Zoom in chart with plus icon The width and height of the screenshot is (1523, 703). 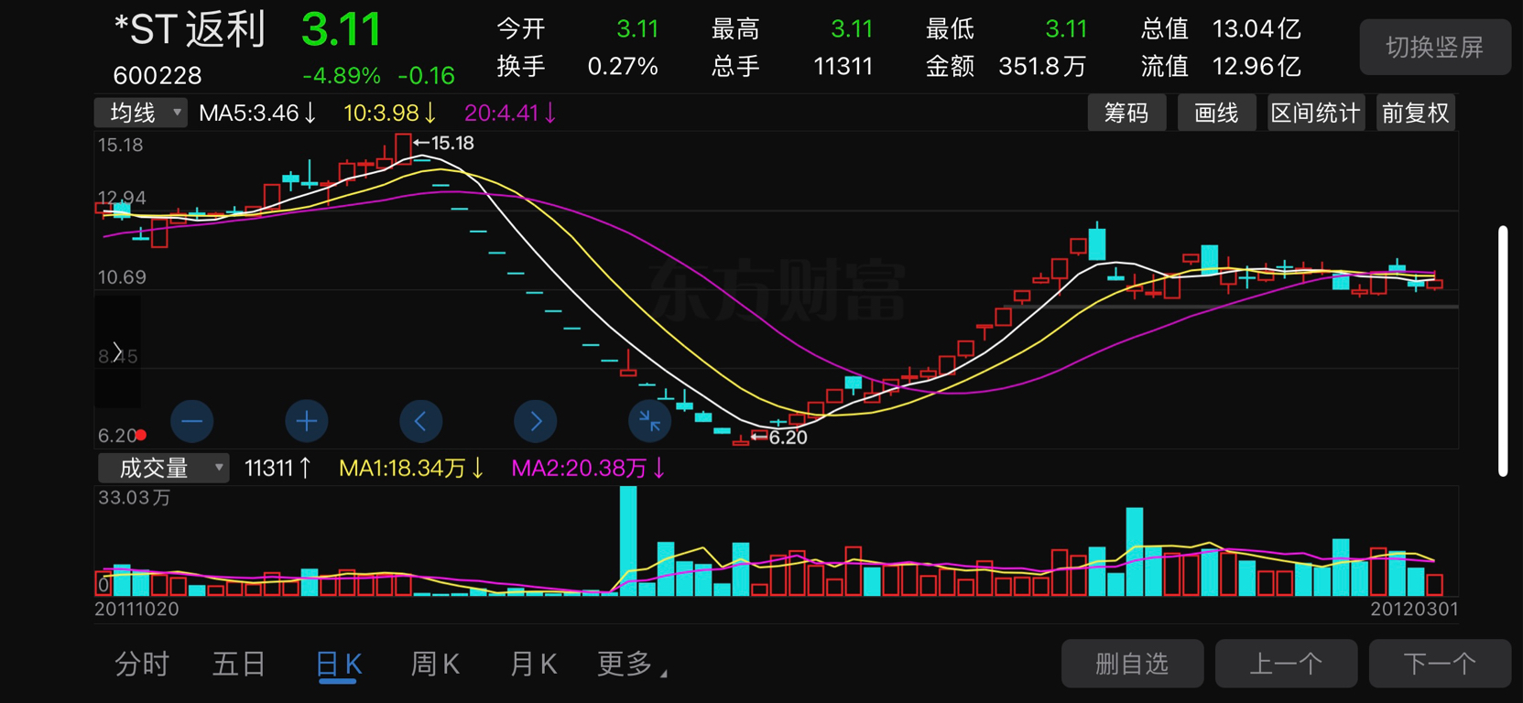(307, 421)
